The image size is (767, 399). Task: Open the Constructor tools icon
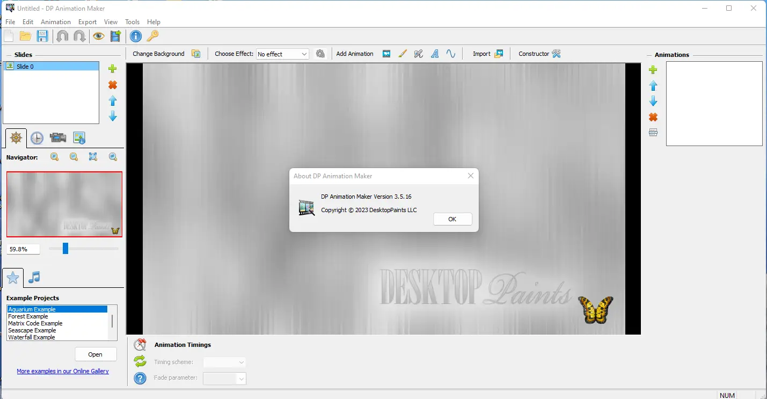[556, 54]
